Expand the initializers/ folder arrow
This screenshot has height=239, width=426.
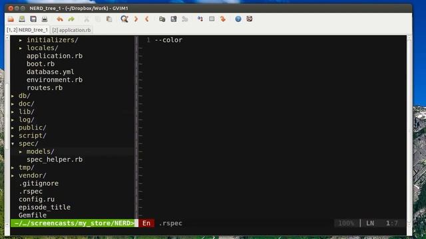[x=21, y=40]
